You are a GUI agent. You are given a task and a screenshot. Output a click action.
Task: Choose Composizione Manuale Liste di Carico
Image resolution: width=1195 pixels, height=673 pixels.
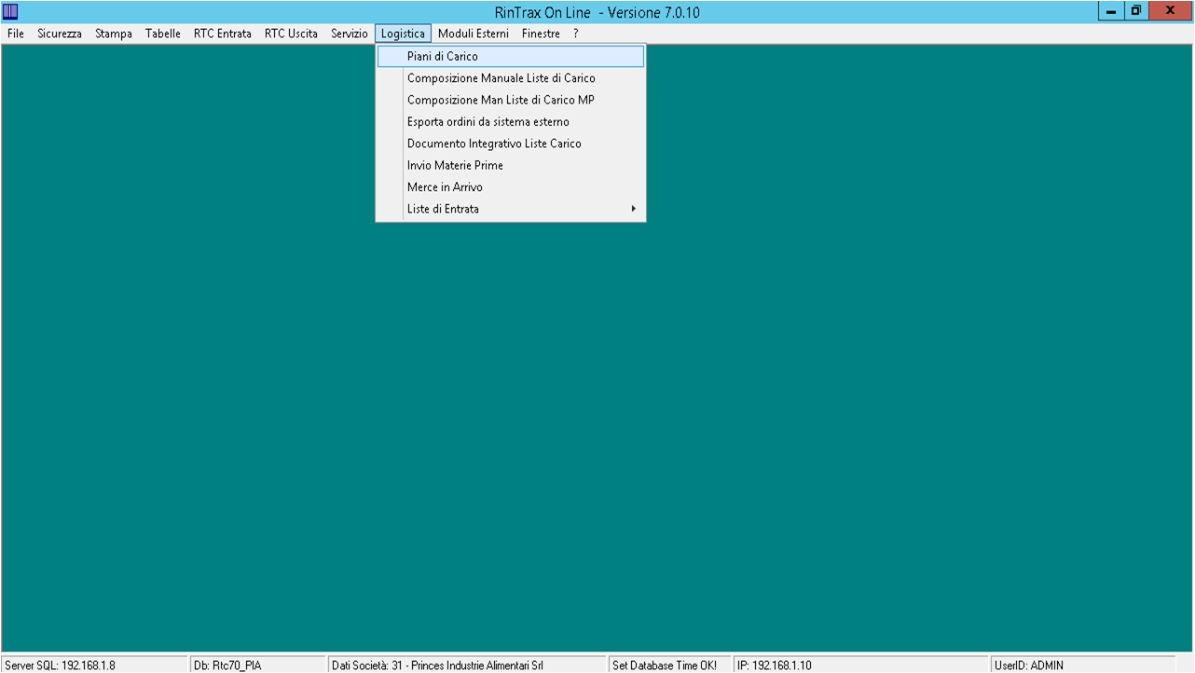(511, 78)
